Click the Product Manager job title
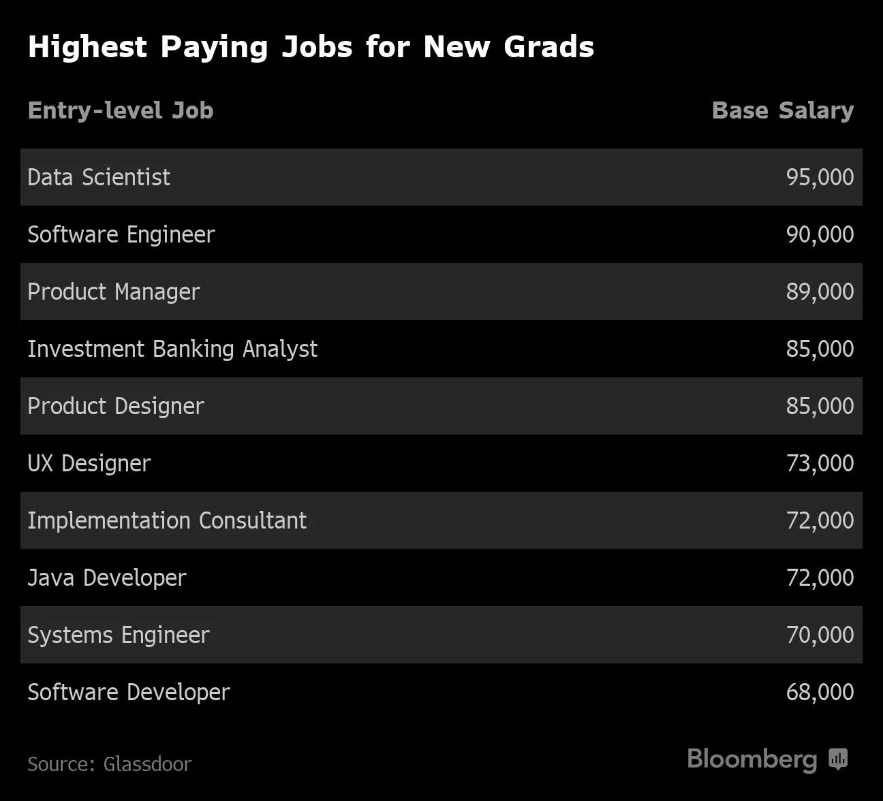883x801 pixels. 114,292
